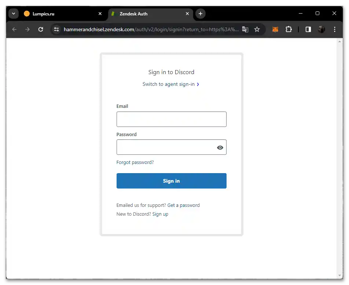
Task: Go forward to next page
Action: click(27, 29)
